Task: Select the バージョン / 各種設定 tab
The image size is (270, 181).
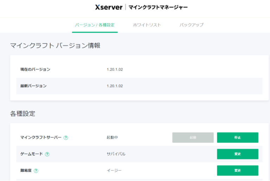Action: (95, 25)
